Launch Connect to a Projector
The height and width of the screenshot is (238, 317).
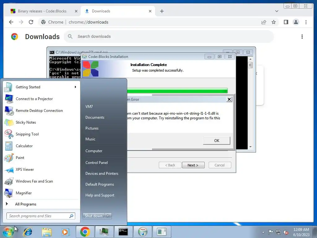41,99
